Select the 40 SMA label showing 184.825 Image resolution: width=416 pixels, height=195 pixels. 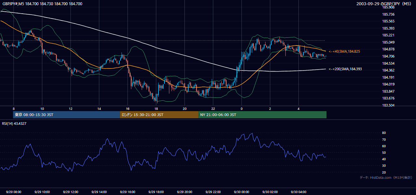344,51
